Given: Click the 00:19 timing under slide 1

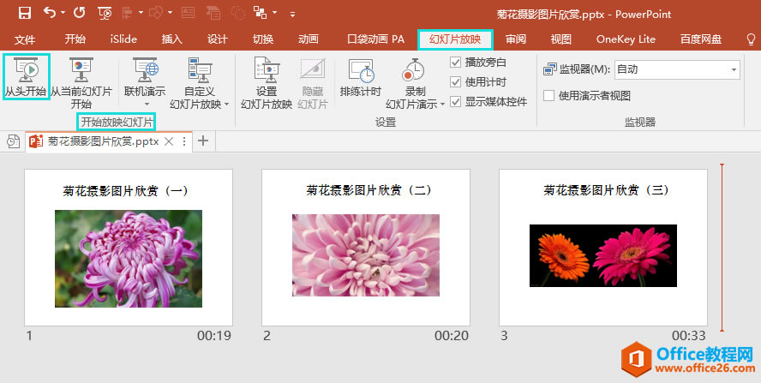Looking at the screenshot, I should point(214,335).
